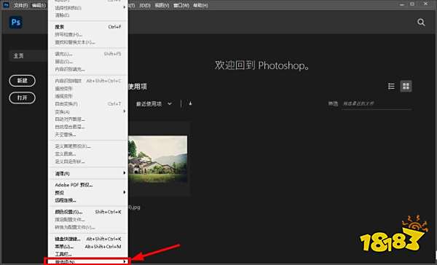
Task: Open the recent landscape photo thumbnail
Action: pos(158,159)
